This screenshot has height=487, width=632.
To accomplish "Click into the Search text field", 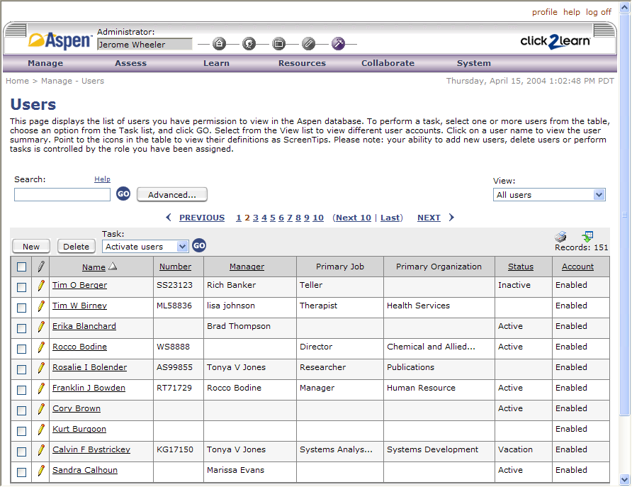I will 62,194.
